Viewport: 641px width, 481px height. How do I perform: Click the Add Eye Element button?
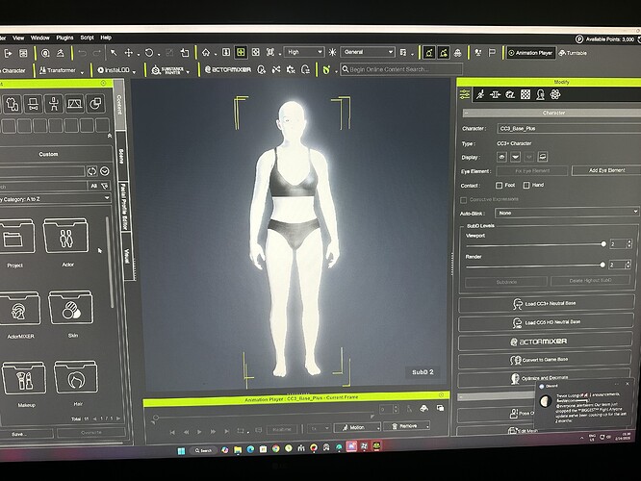tap(606, 170)
